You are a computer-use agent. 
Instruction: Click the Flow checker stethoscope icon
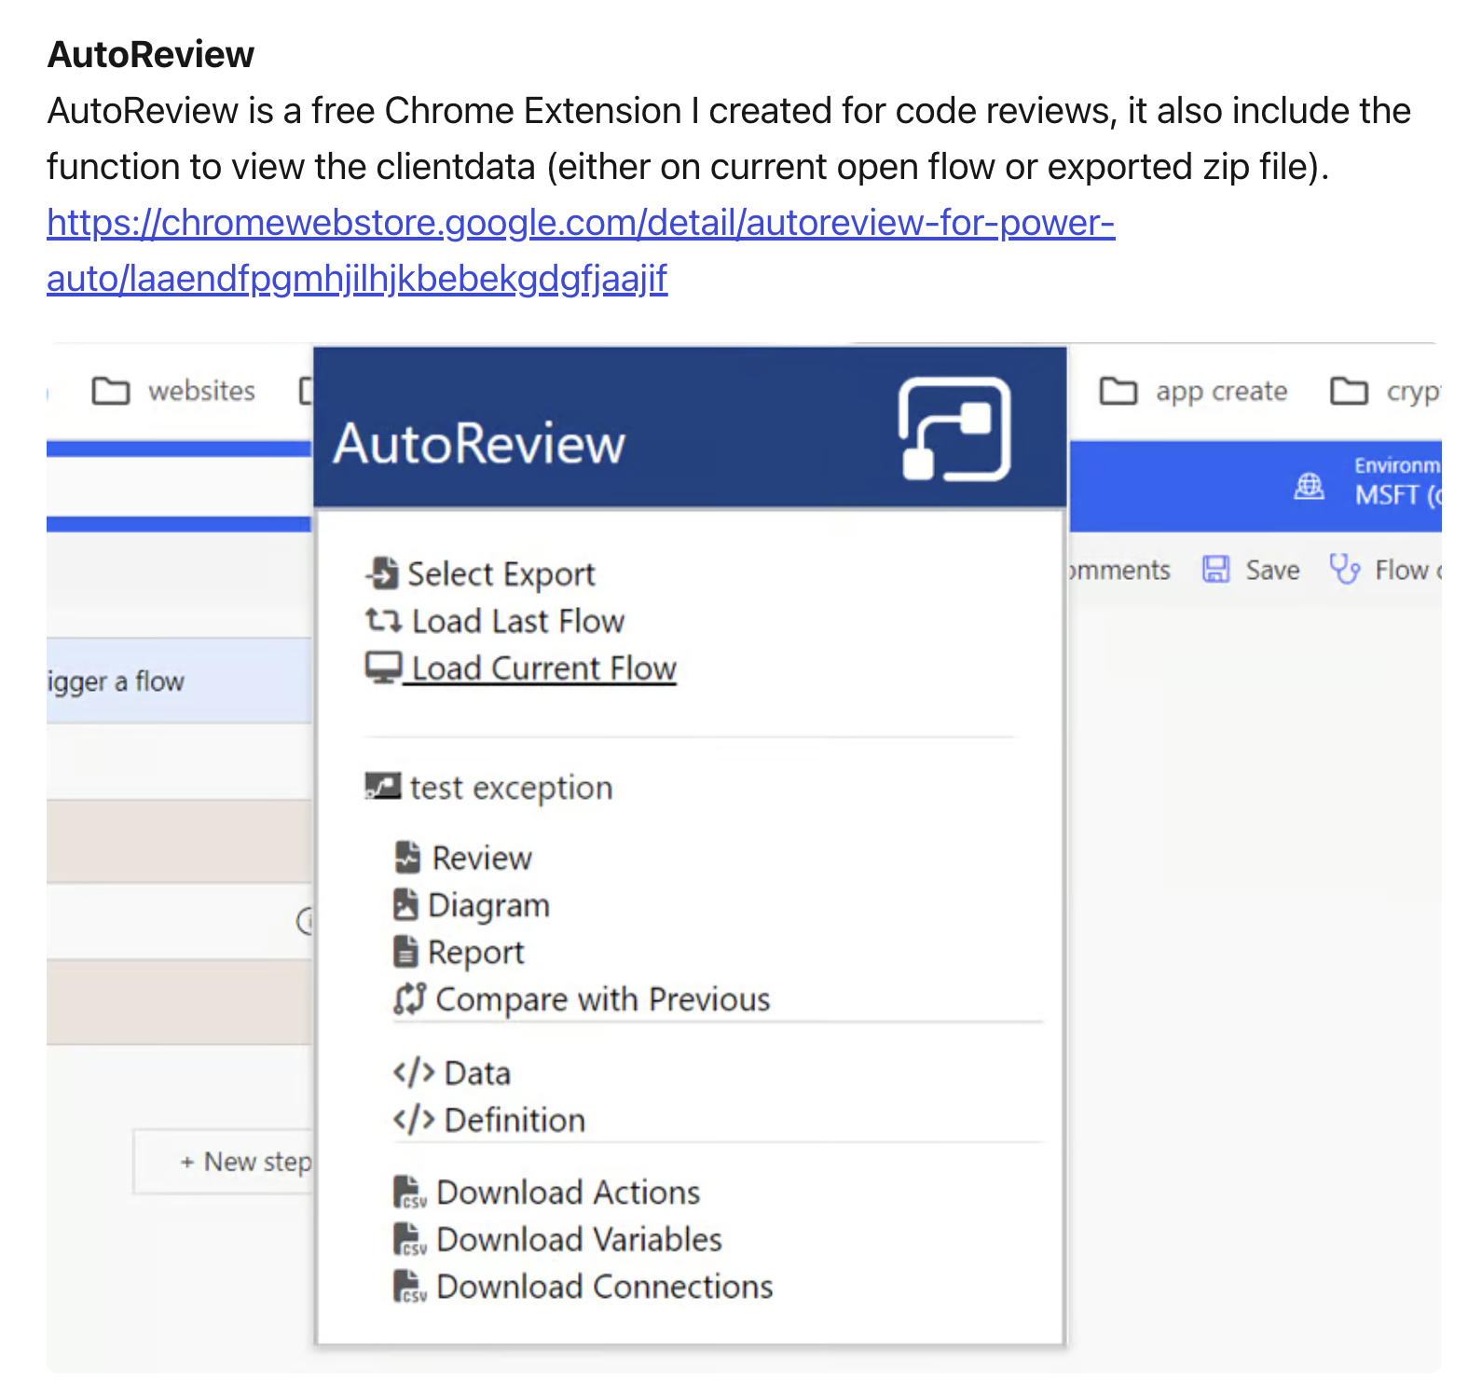1345,569
